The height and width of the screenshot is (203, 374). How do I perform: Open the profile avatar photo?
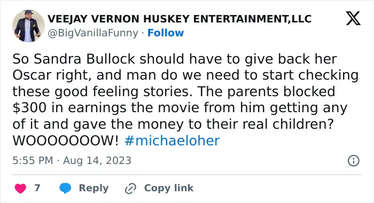28,26
